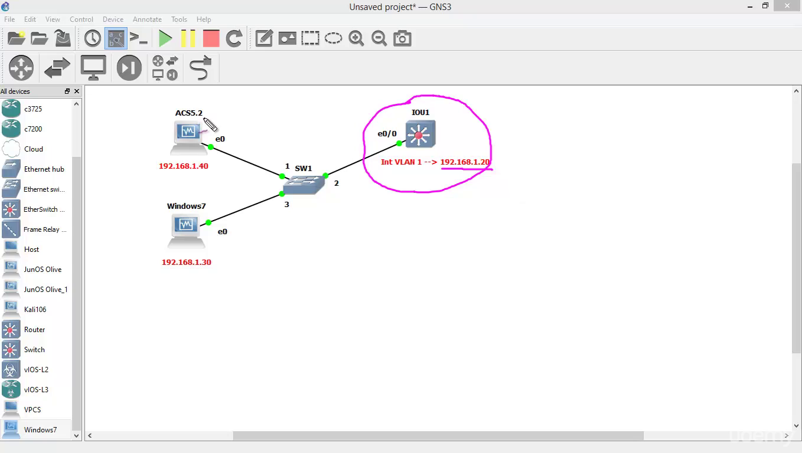
Task: Select the Add a link cable tool
Action: pos(201,67)
